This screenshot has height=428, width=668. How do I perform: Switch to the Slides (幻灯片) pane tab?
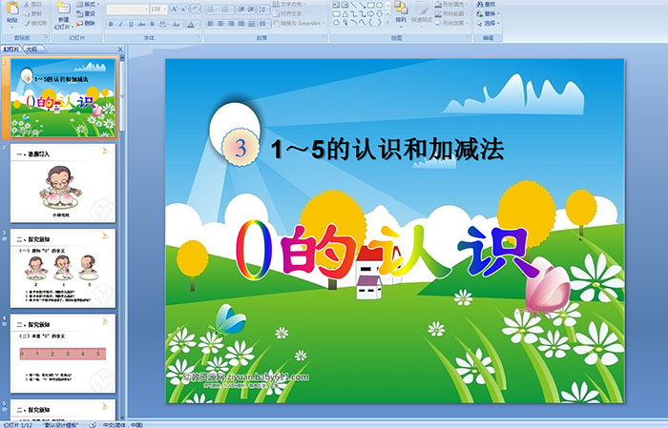click(x=11, y=48)
